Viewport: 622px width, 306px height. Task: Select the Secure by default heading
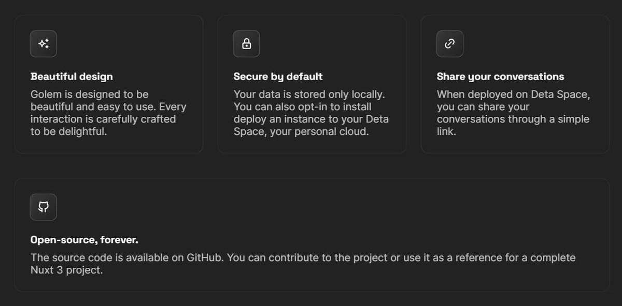click(278, 76)
